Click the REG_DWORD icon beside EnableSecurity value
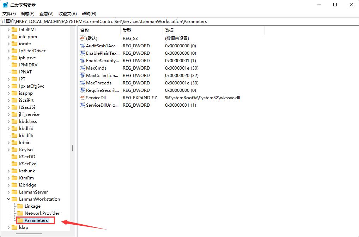Viewport: 359px width, 237px height. pos(82,60)
